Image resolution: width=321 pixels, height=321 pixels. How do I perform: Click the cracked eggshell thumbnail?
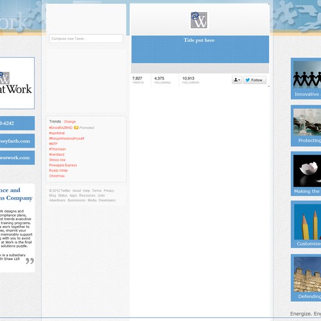(x=307, y=171)
